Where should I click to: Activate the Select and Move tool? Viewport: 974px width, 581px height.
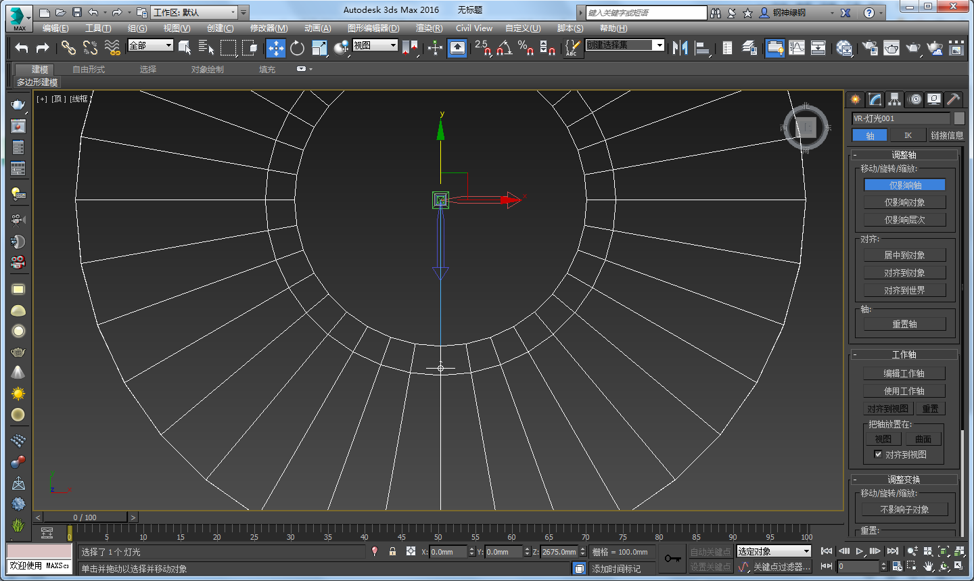click(275, 47)
